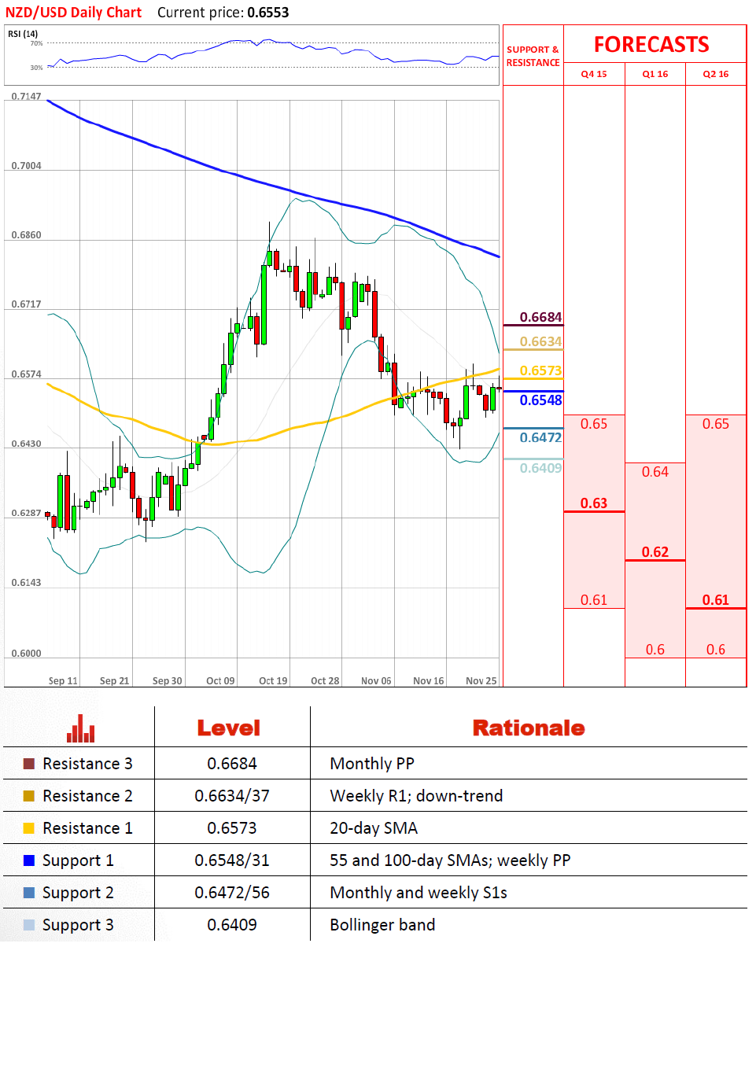Click the 0.6 Q1 16 forecast lower value
Image resolution: width=756 pixels, height=1076 pixels.
tap(655, 650)
